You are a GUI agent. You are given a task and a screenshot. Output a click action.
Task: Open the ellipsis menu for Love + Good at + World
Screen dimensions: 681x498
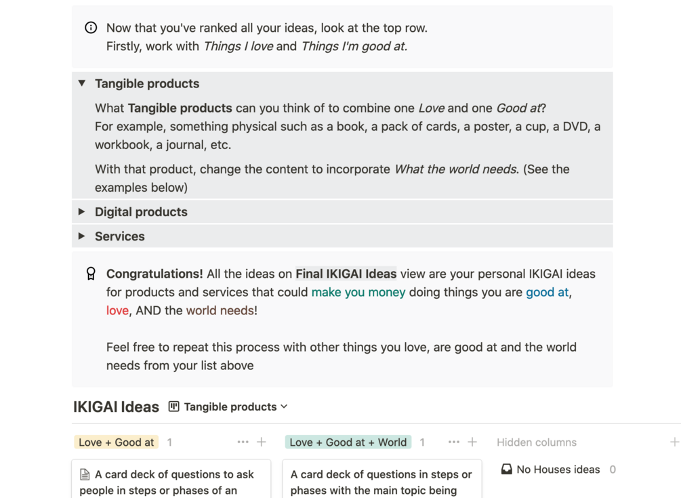tap(454, 442)
